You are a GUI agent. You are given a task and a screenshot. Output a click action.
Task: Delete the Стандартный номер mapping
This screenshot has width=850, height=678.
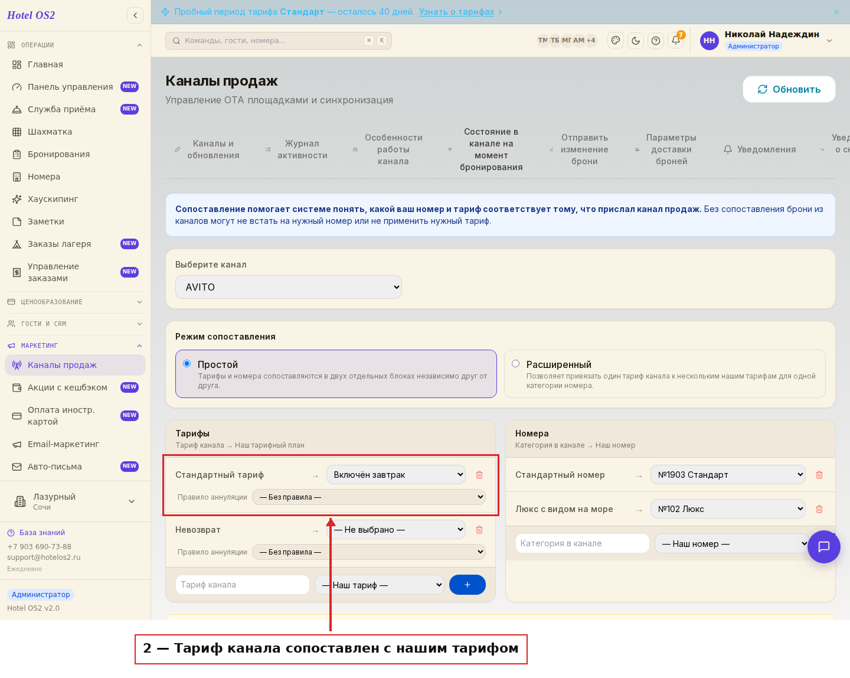pos(819,475)
